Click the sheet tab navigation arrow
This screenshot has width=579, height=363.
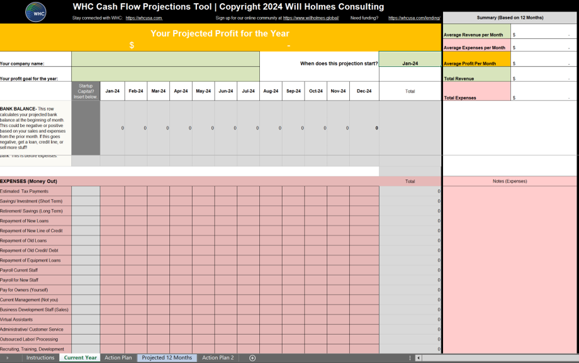pos(8,358)
